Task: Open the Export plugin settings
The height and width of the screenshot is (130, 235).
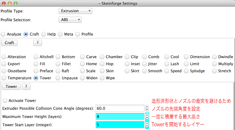Action: [x=4, y=64]
